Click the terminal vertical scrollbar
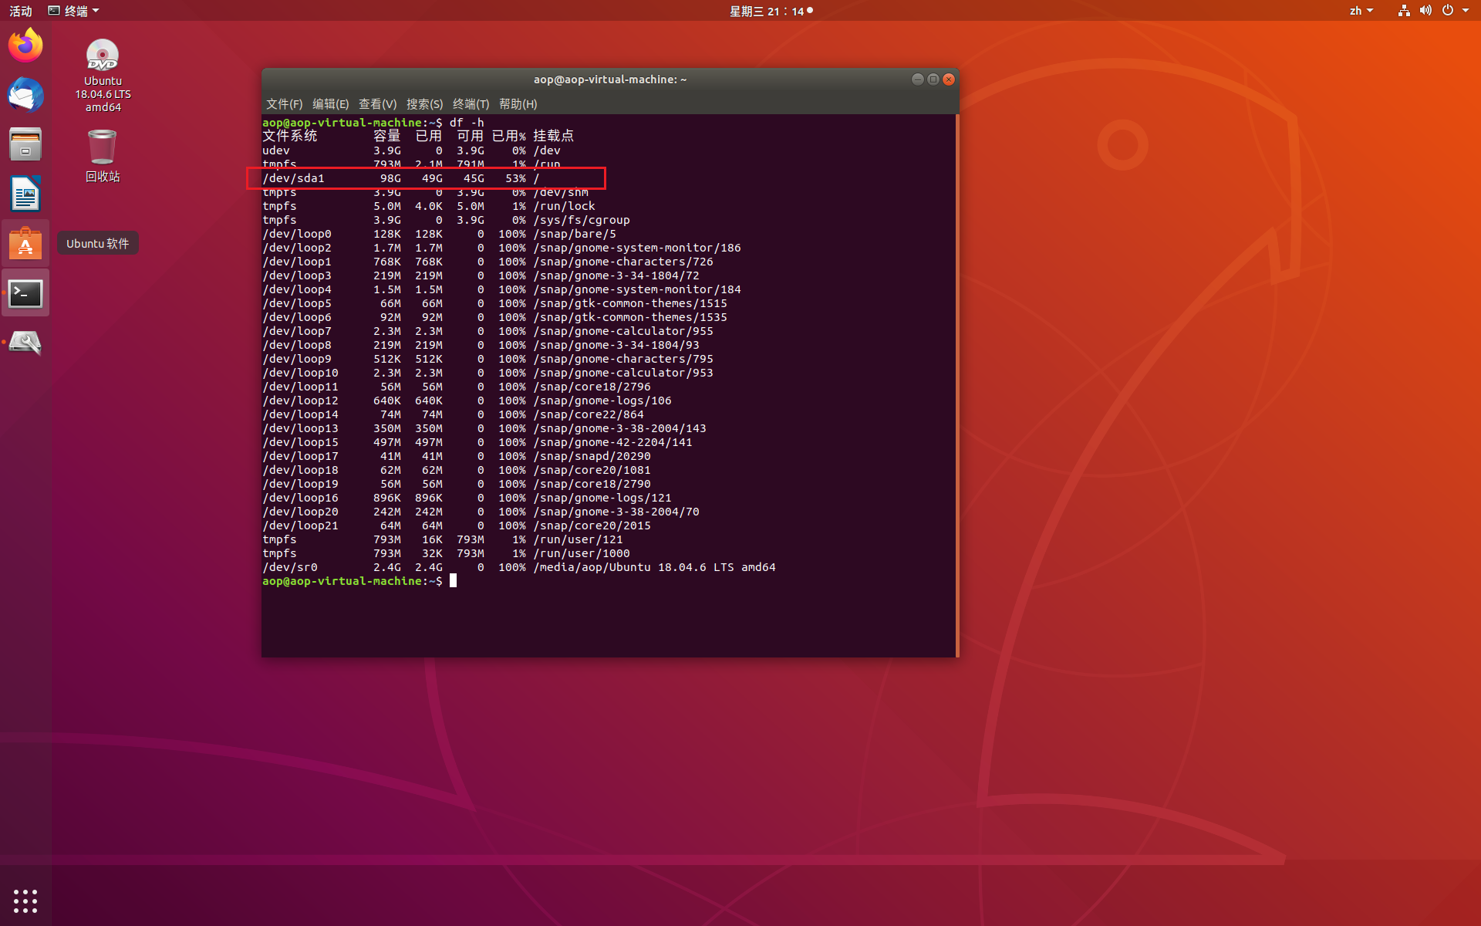The image size is (1481, 926). 957,386
